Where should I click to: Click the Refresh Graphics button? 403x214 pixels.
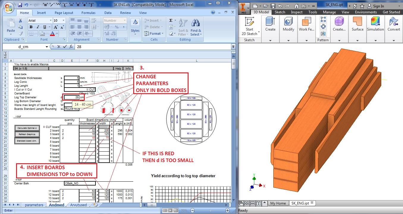[x=27, y=134]
